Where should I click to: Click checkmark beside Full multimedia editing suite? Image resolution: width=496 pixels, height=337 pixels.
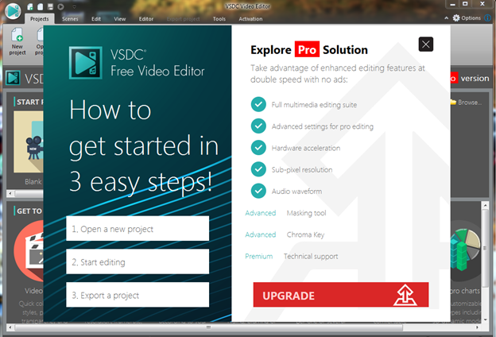click(258, 104)
